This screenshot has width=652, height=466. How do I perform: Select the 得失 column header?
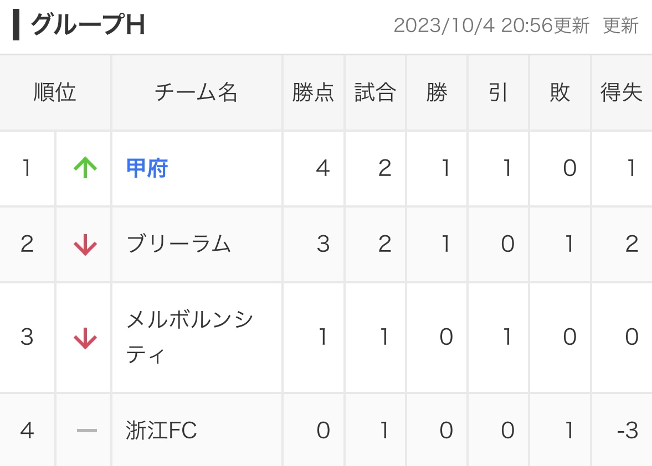[x=622, y=92]
